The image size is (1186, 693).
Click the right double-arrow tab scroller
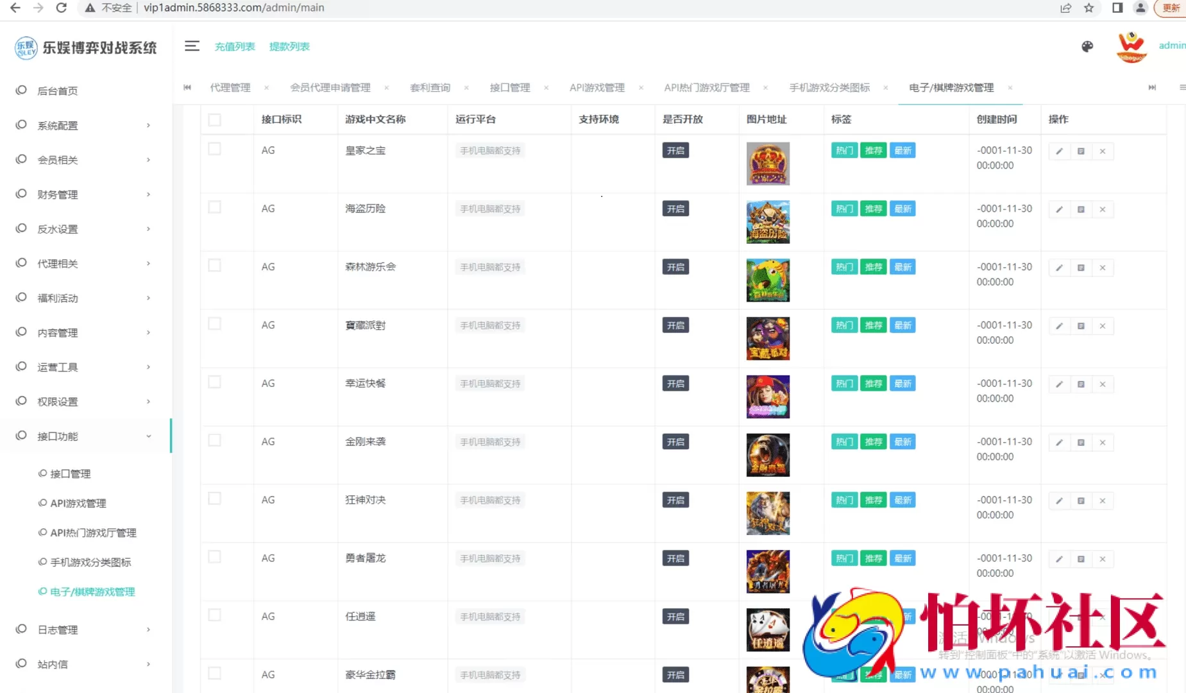1151,87
